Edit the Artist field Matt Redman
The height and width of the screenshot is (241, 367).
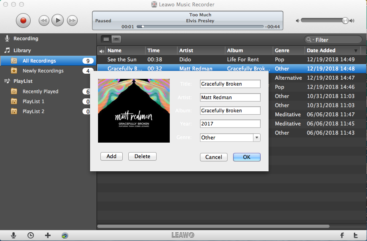pos(230,97)
